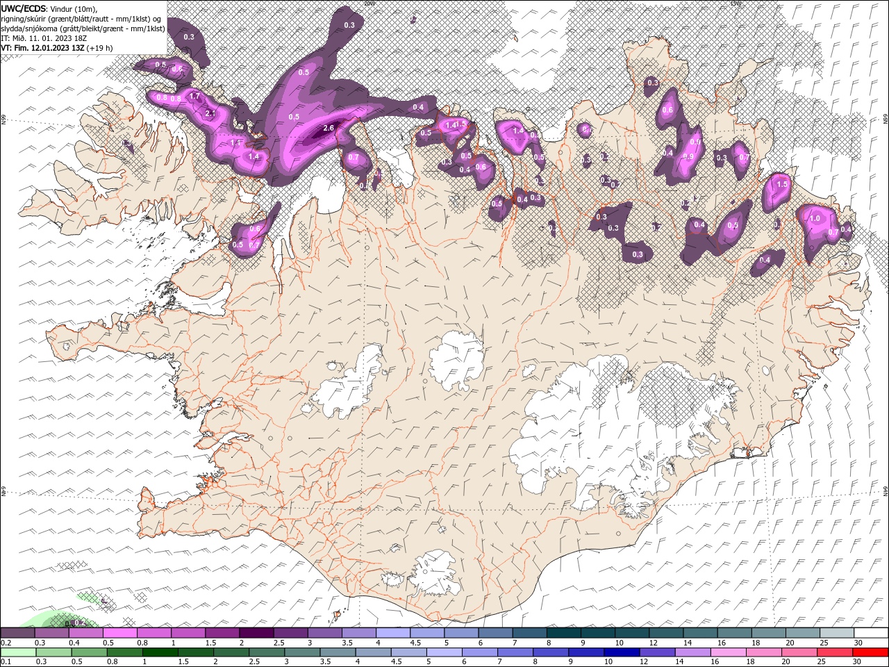
Task: Click the 'VT: Fim. 12.01.2023 13Z (+19 h)' line
Action: (x=57, y=48)
